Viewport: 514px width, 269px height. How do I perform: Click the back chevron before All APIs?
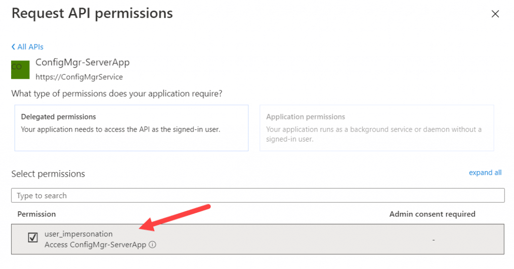[13, 47]
